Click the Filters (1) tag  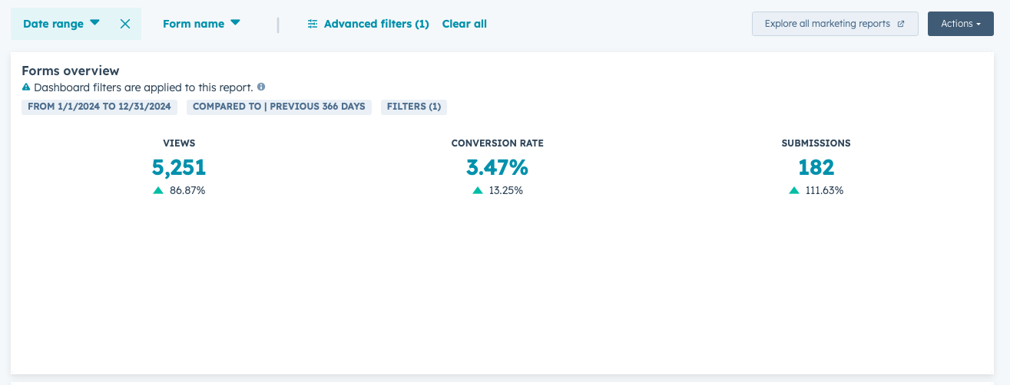[414, 107]
